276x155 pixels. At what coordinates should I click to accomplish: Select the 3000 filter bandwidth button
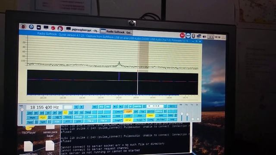161,115
